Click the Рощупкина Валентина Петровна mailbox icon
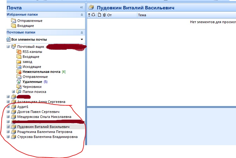Screen dimensions: 236x158 point(14,132)
